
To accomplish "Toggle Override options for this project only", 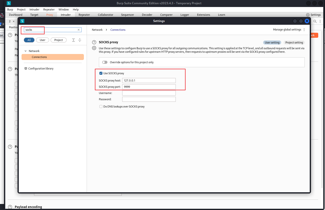I will 105,62.
